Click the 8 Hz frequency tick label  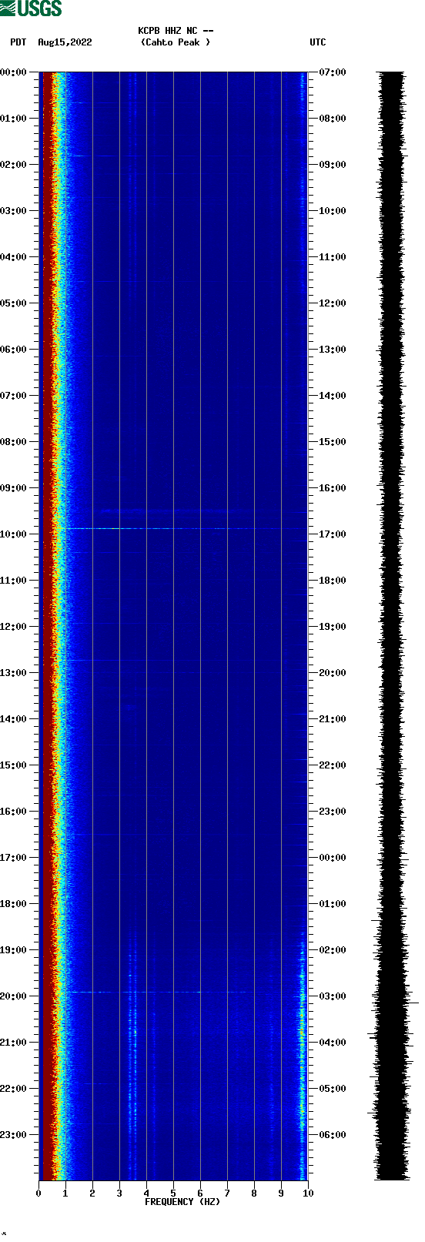[254, 1193]
